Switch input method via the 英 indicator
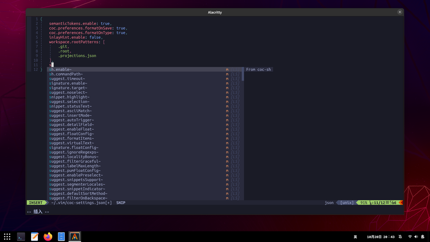This screenshot has width=430, height=242. point(355,237)
